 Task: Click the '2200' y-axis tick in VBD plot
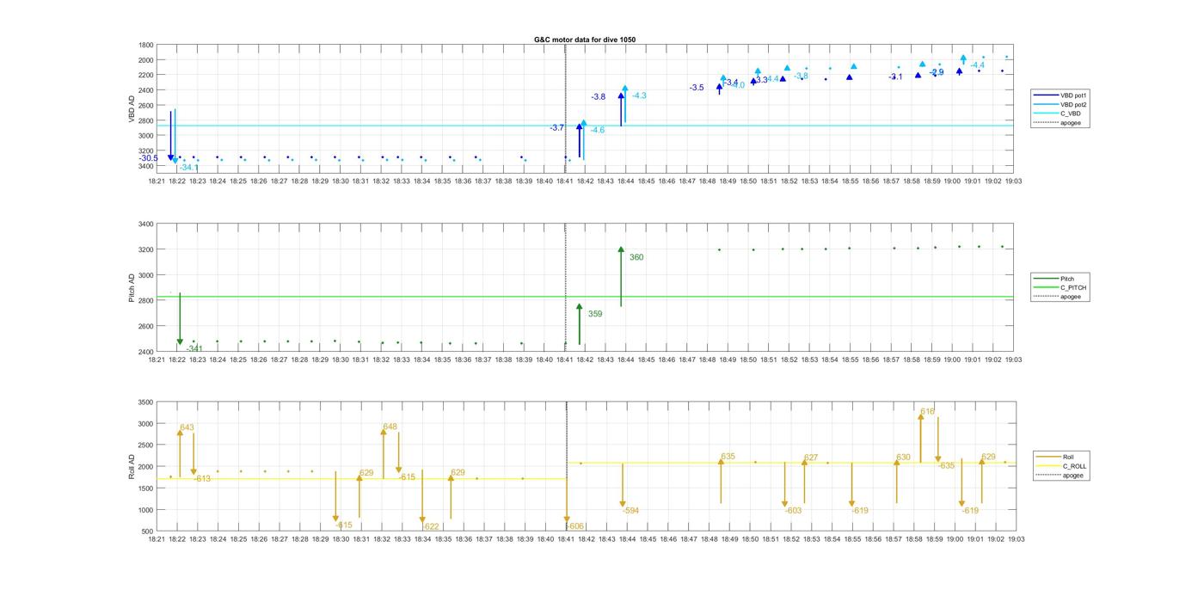pos(146,75)
